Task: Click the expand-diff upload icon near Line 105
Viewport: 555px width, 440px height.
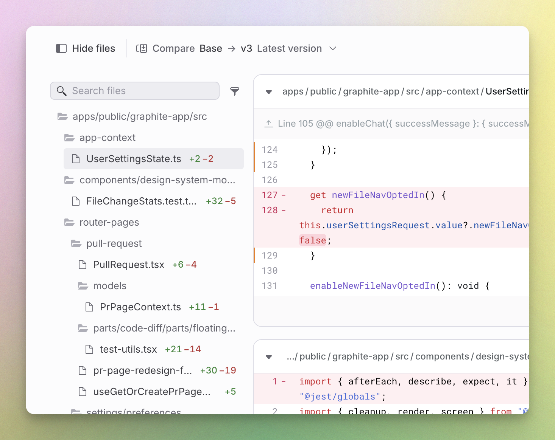Action: coord(269,123)
